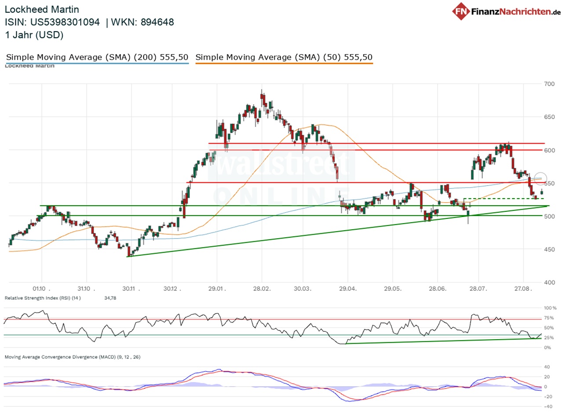Image resolution: width=563 pixels, height=413 pixels.
Task: Click the 500 price axis label
Action: pos(548,216)
